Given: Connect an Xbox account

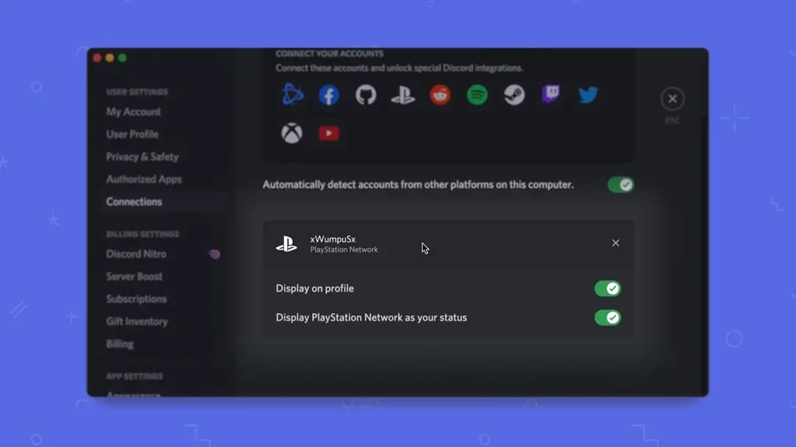Looking at the screenshot, I should click(x=292, y=133).
